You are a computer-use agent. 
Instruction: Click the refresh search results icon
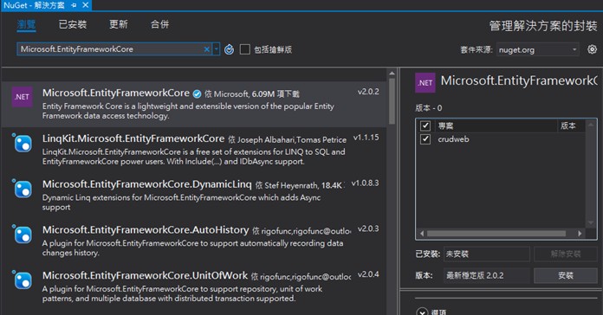point(230,49)
